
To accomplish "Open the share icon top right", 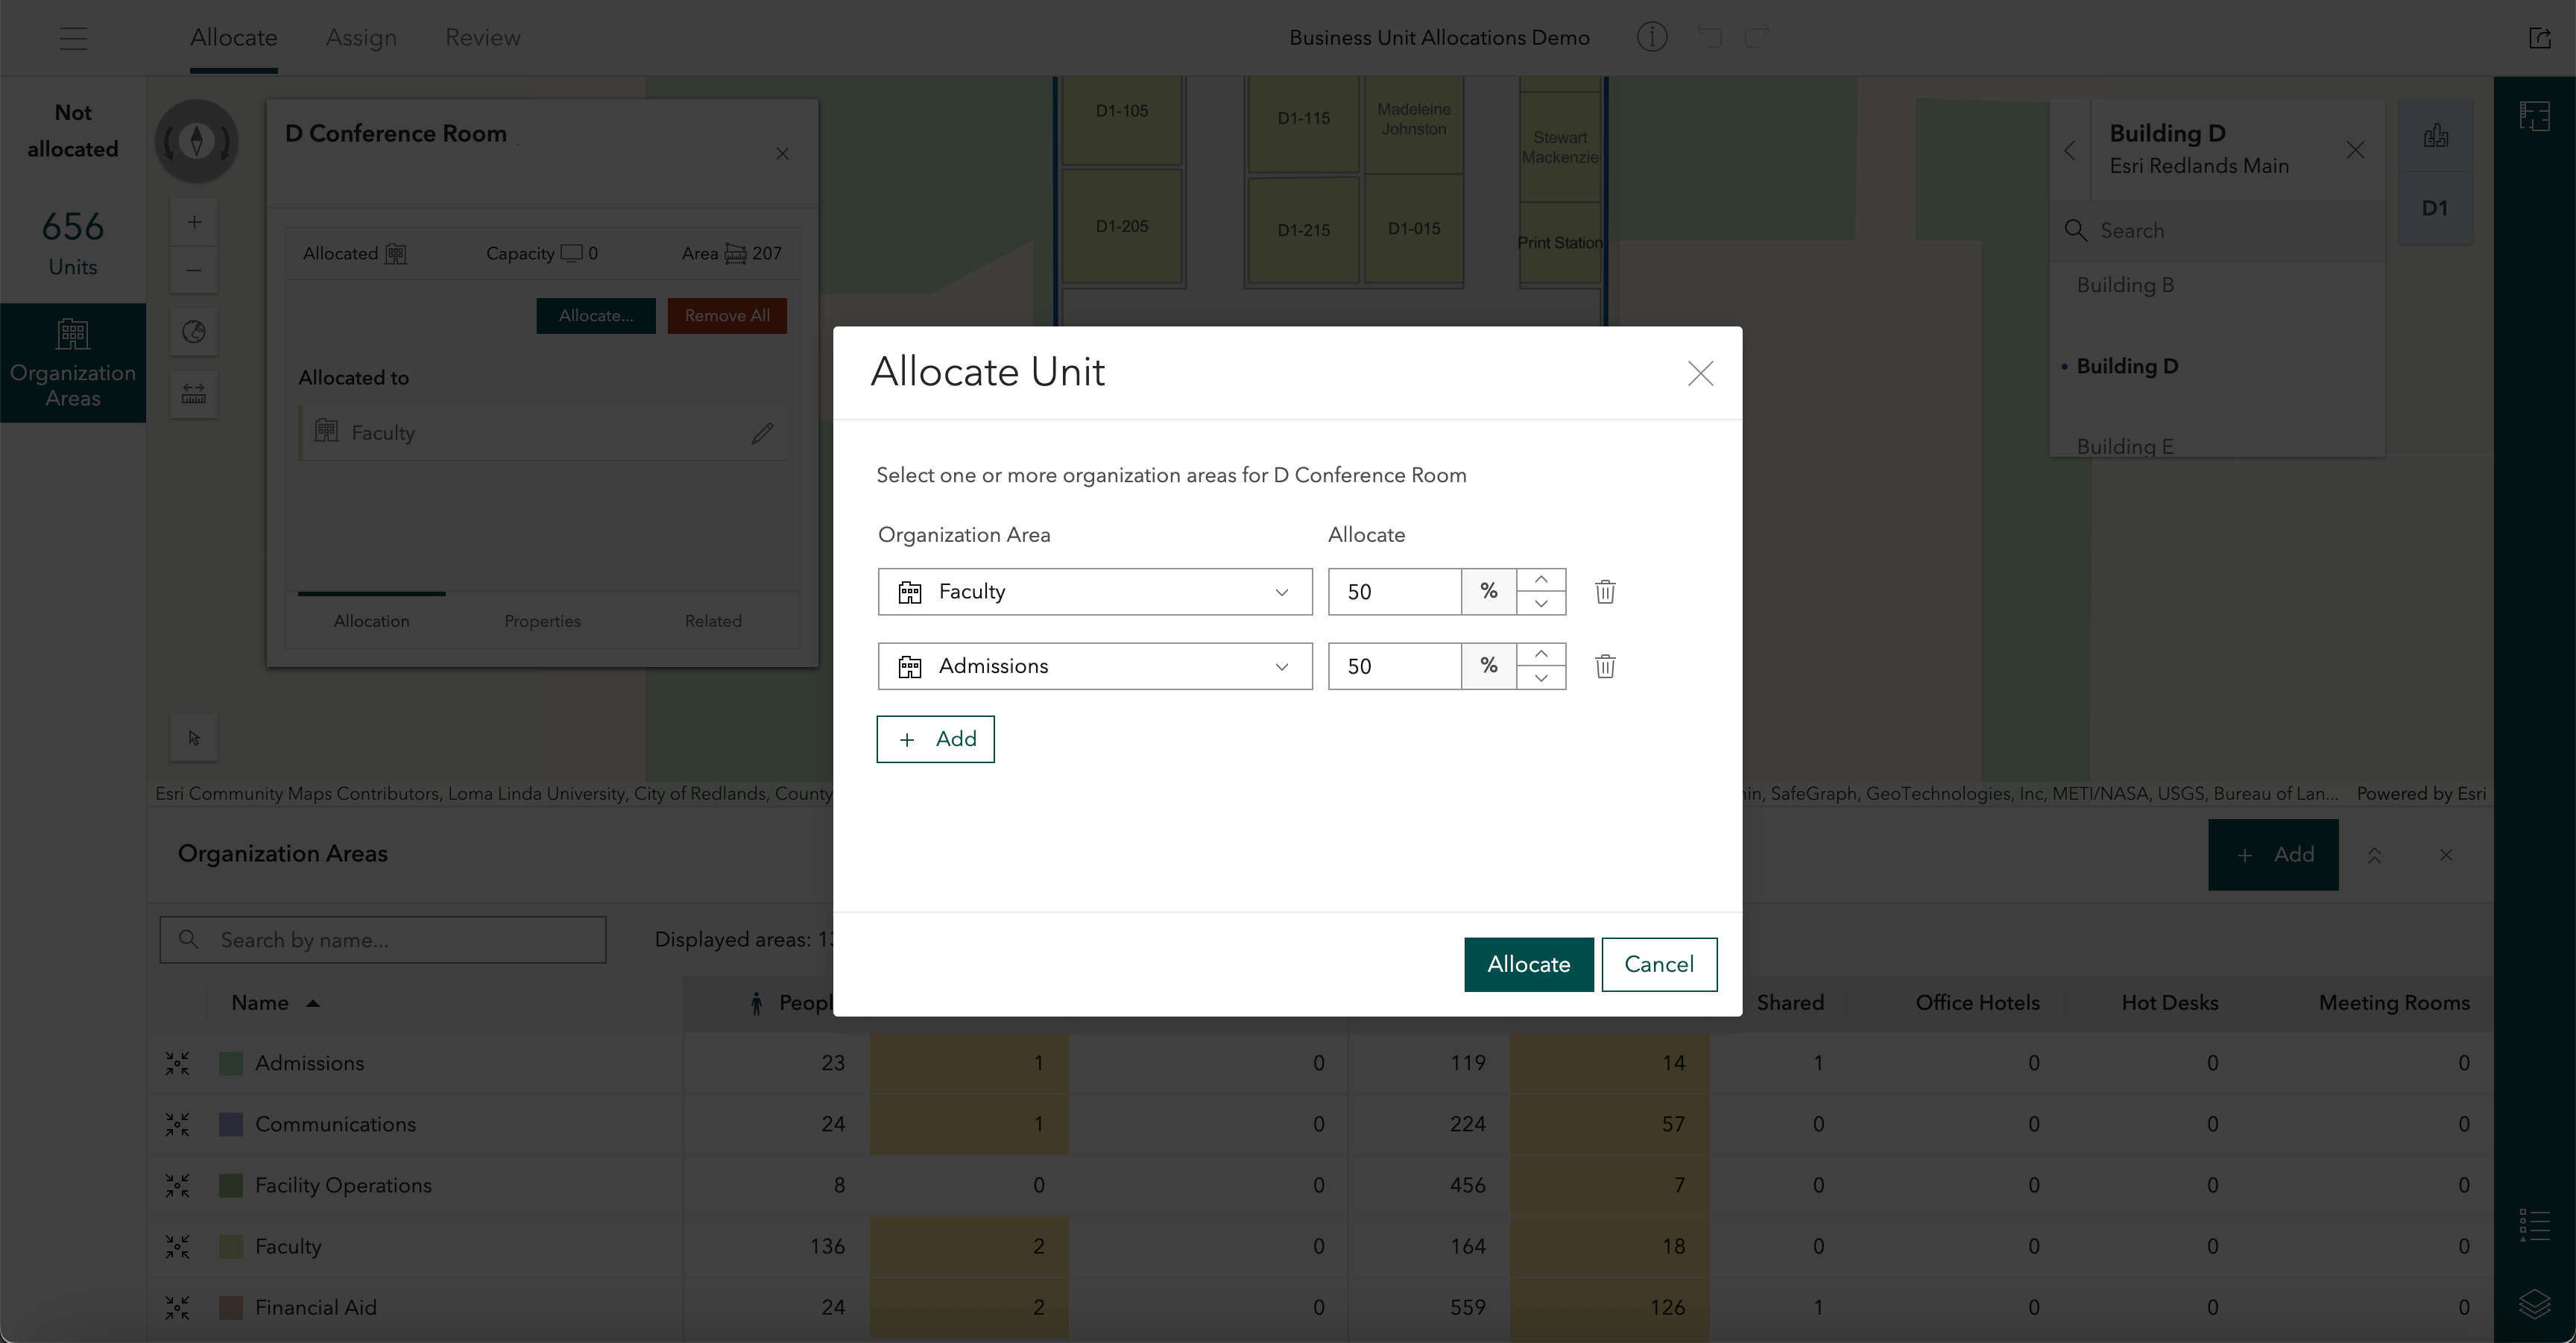I will pyautogui.click(x=2539, y=38).
